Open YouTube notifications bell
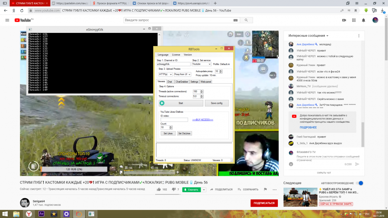The height and width of the screenshot is (218, 388). pos(364,20)
